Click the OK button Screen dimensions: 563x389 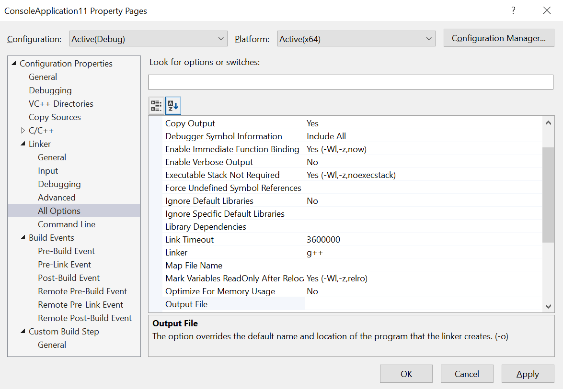pyautogui.click(x=406, y=374)
